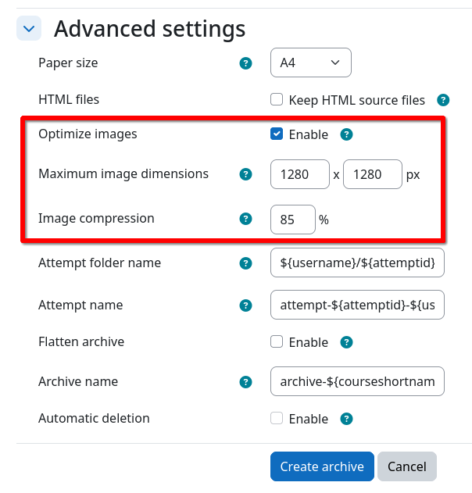
Task: Click the Attempt name label
Action: click(x=80, y=305)
